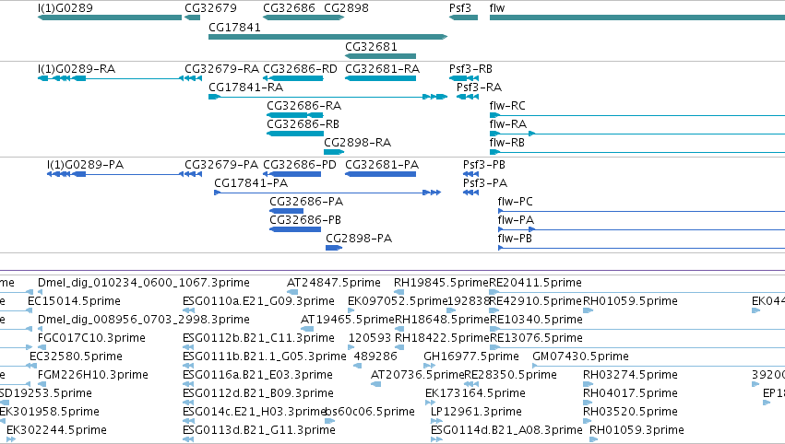Click the flw-RA transcript label
The height and width of the screenshot is (444, 785).
[507, 124]
